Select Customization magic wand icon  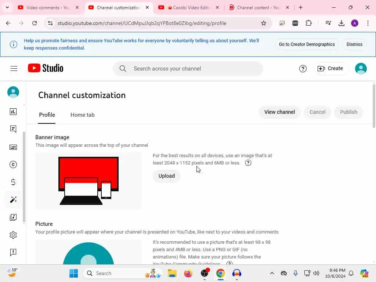click(13, 199)
